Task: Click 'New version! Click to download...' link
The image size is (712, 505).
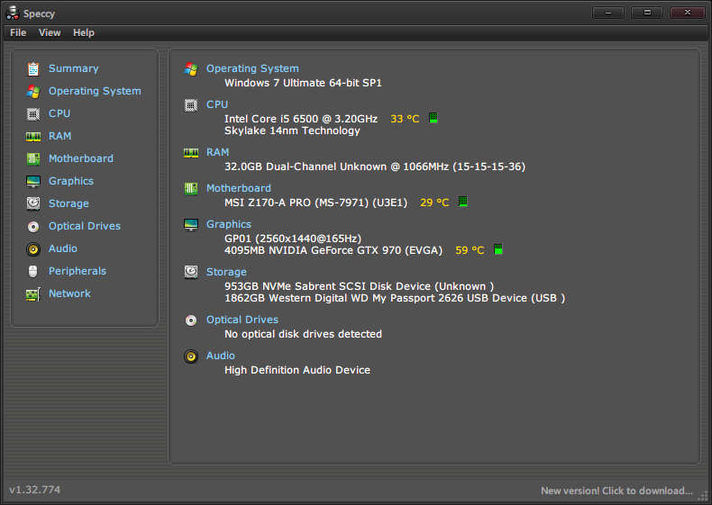Action: coord(616,491)
